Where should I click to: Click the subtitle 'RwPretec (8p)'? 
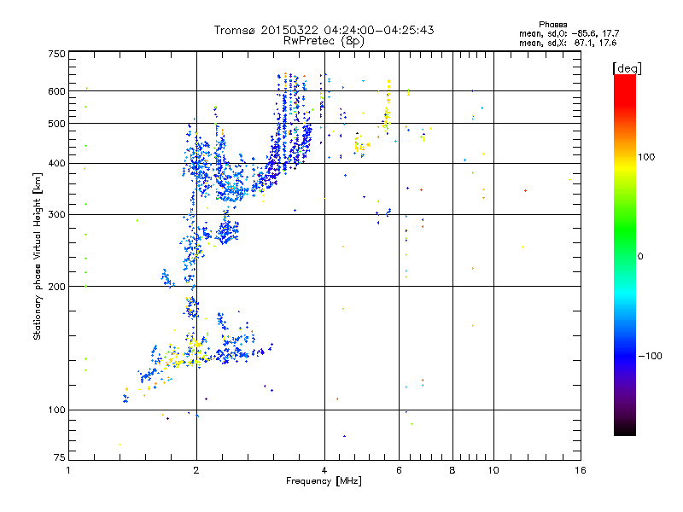324,41
